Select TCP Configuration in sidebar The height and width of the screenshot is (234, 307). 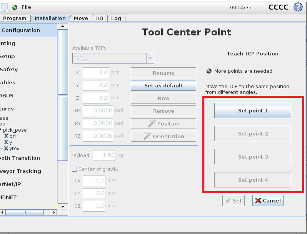click(x=28, y=30)
